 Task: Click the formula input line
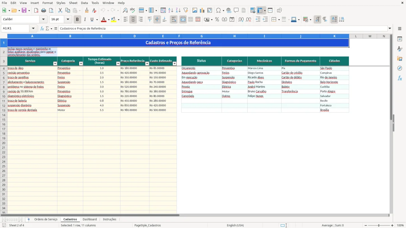[223, 29]
